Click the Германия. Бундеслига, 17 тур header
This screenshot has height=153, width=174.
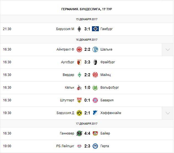(87, 9)
